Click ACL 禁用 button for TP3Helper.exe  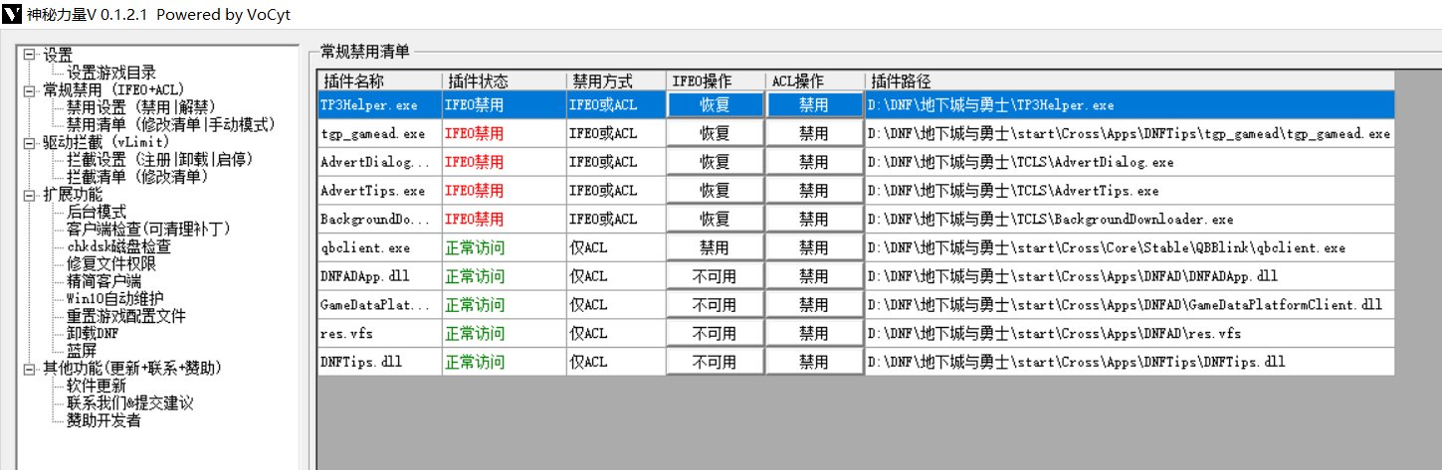pos(814,104)
